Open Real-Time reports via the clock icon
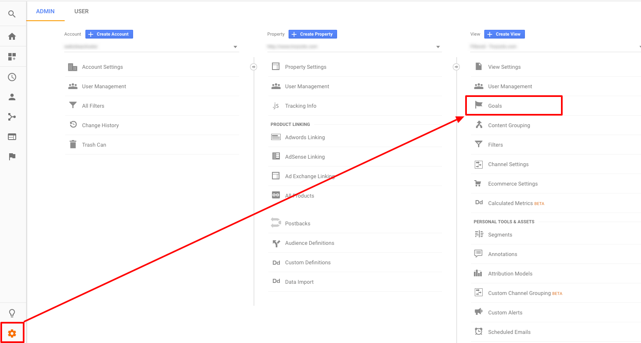641x343 pixels. point(12,77)
